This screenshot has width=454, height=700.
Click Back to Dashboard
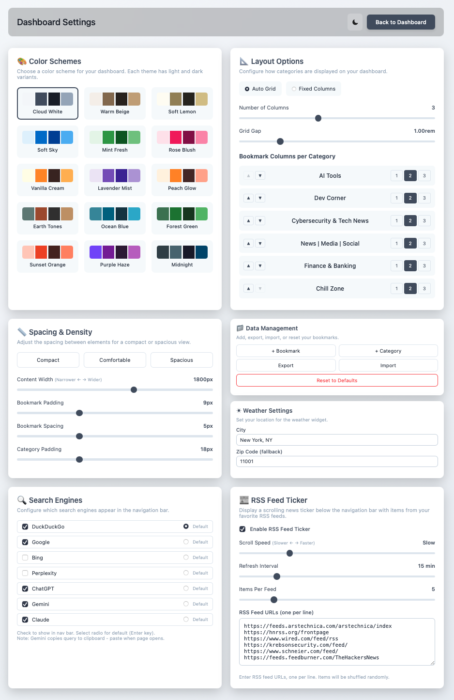click(400, 22)
